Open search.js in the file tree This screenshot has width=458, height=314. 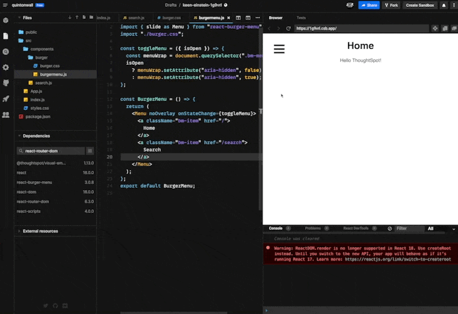44,83
